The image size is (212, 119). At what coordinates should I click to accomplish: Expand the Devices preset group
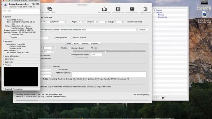155,10
